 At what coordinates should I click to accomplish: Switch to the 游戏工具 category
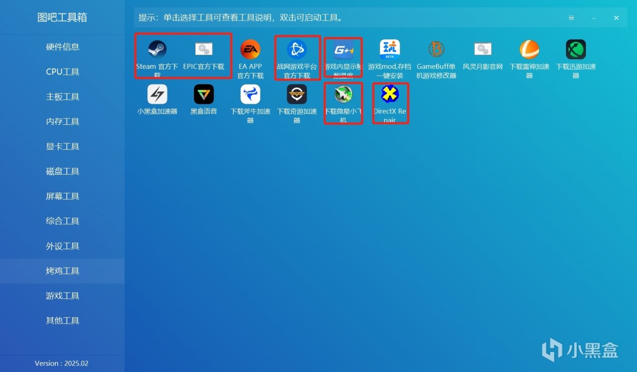point(62,296)
